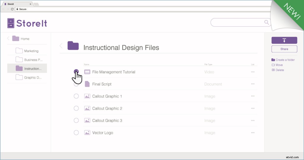The image size is (304, 160).
Task: Open a new browser tab
Action: pos(36,4)
